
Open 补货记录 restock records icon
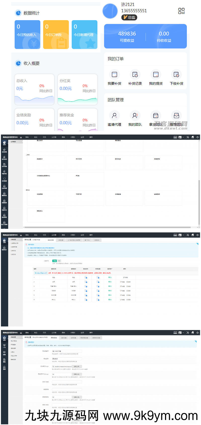135,75
